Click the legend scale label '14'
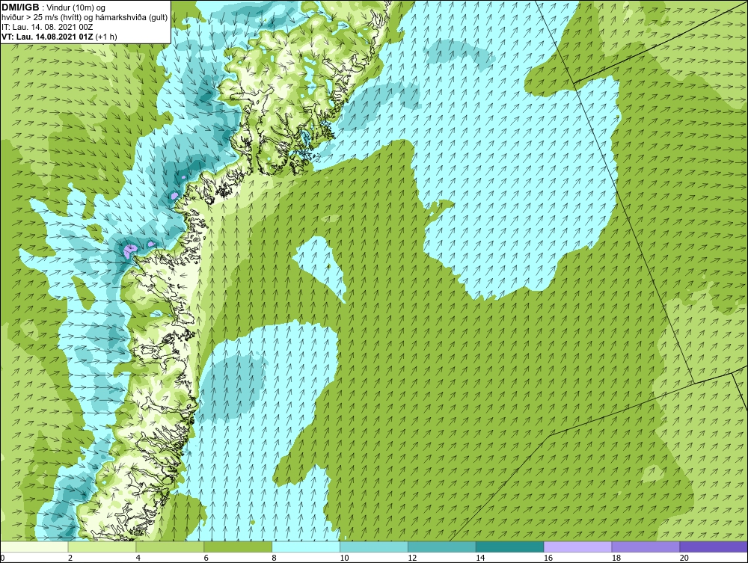Screen dimensions: 748x563 (x=480, y=558)
